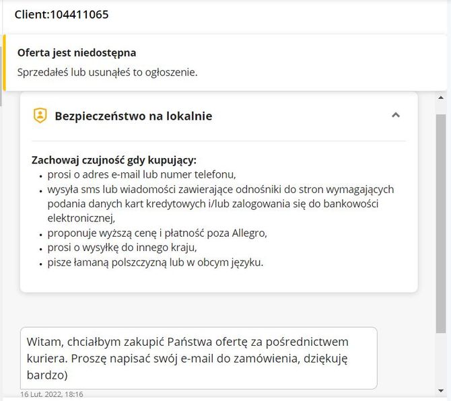
Task: Click the grey scrollbar thumb at left edge
Action: click(x=1, y=76)
